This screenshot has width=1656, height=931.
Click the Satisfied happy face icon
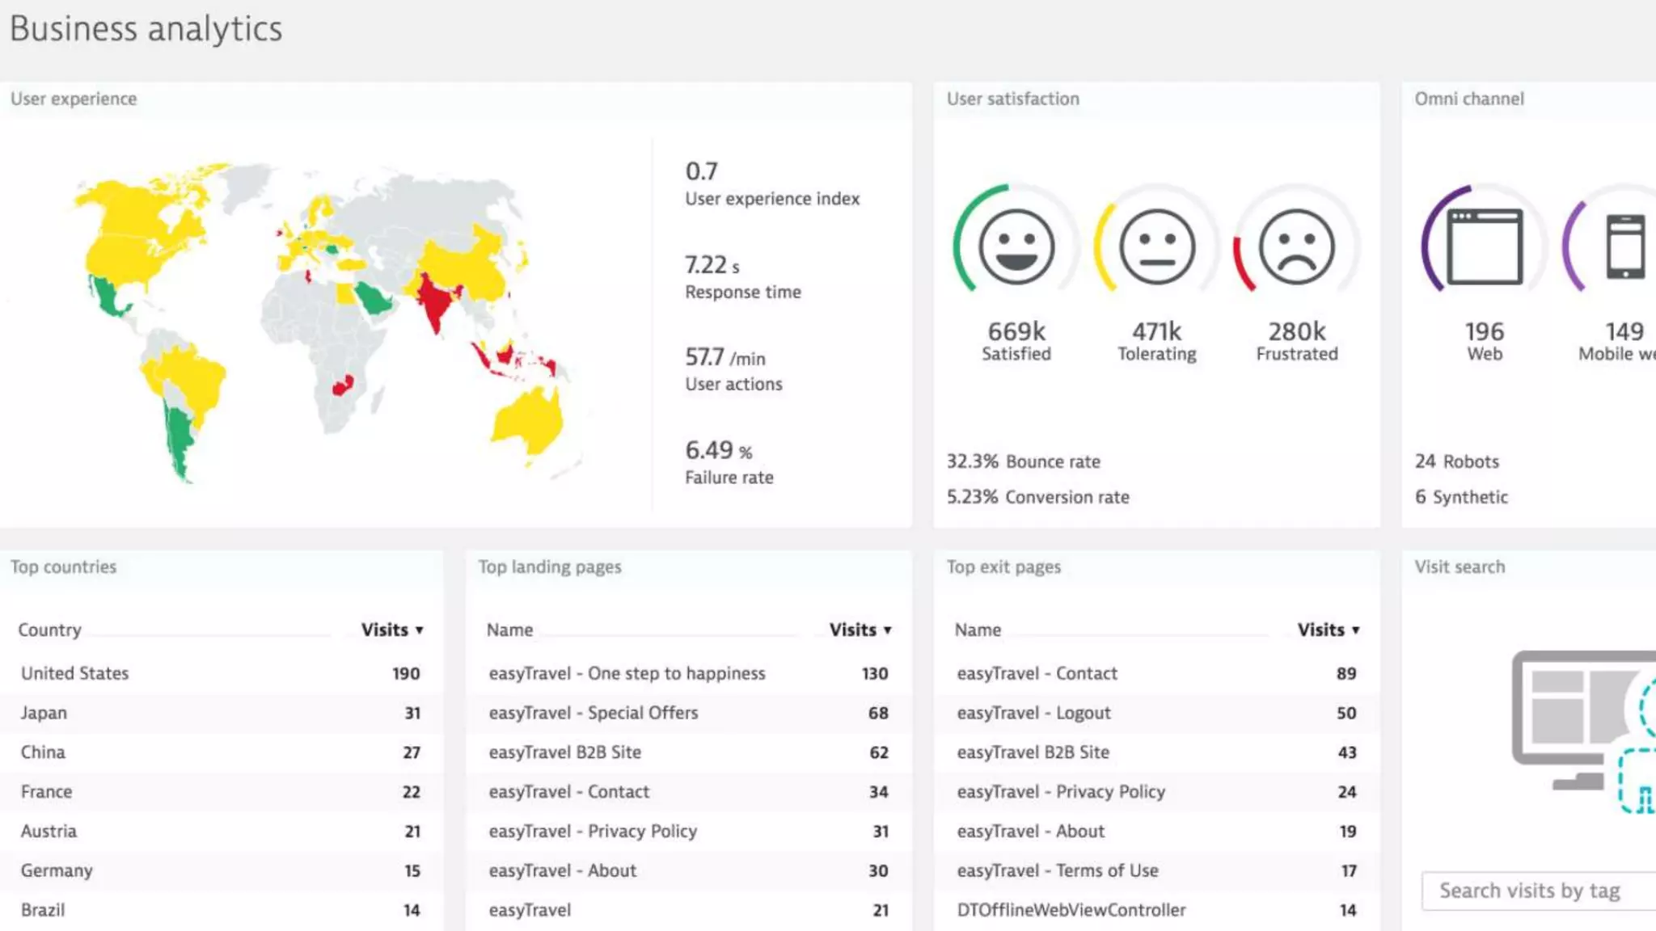[1016, 246]
